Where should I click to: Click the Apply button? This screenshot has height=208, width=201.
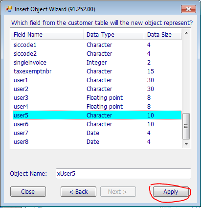point(171,191)
